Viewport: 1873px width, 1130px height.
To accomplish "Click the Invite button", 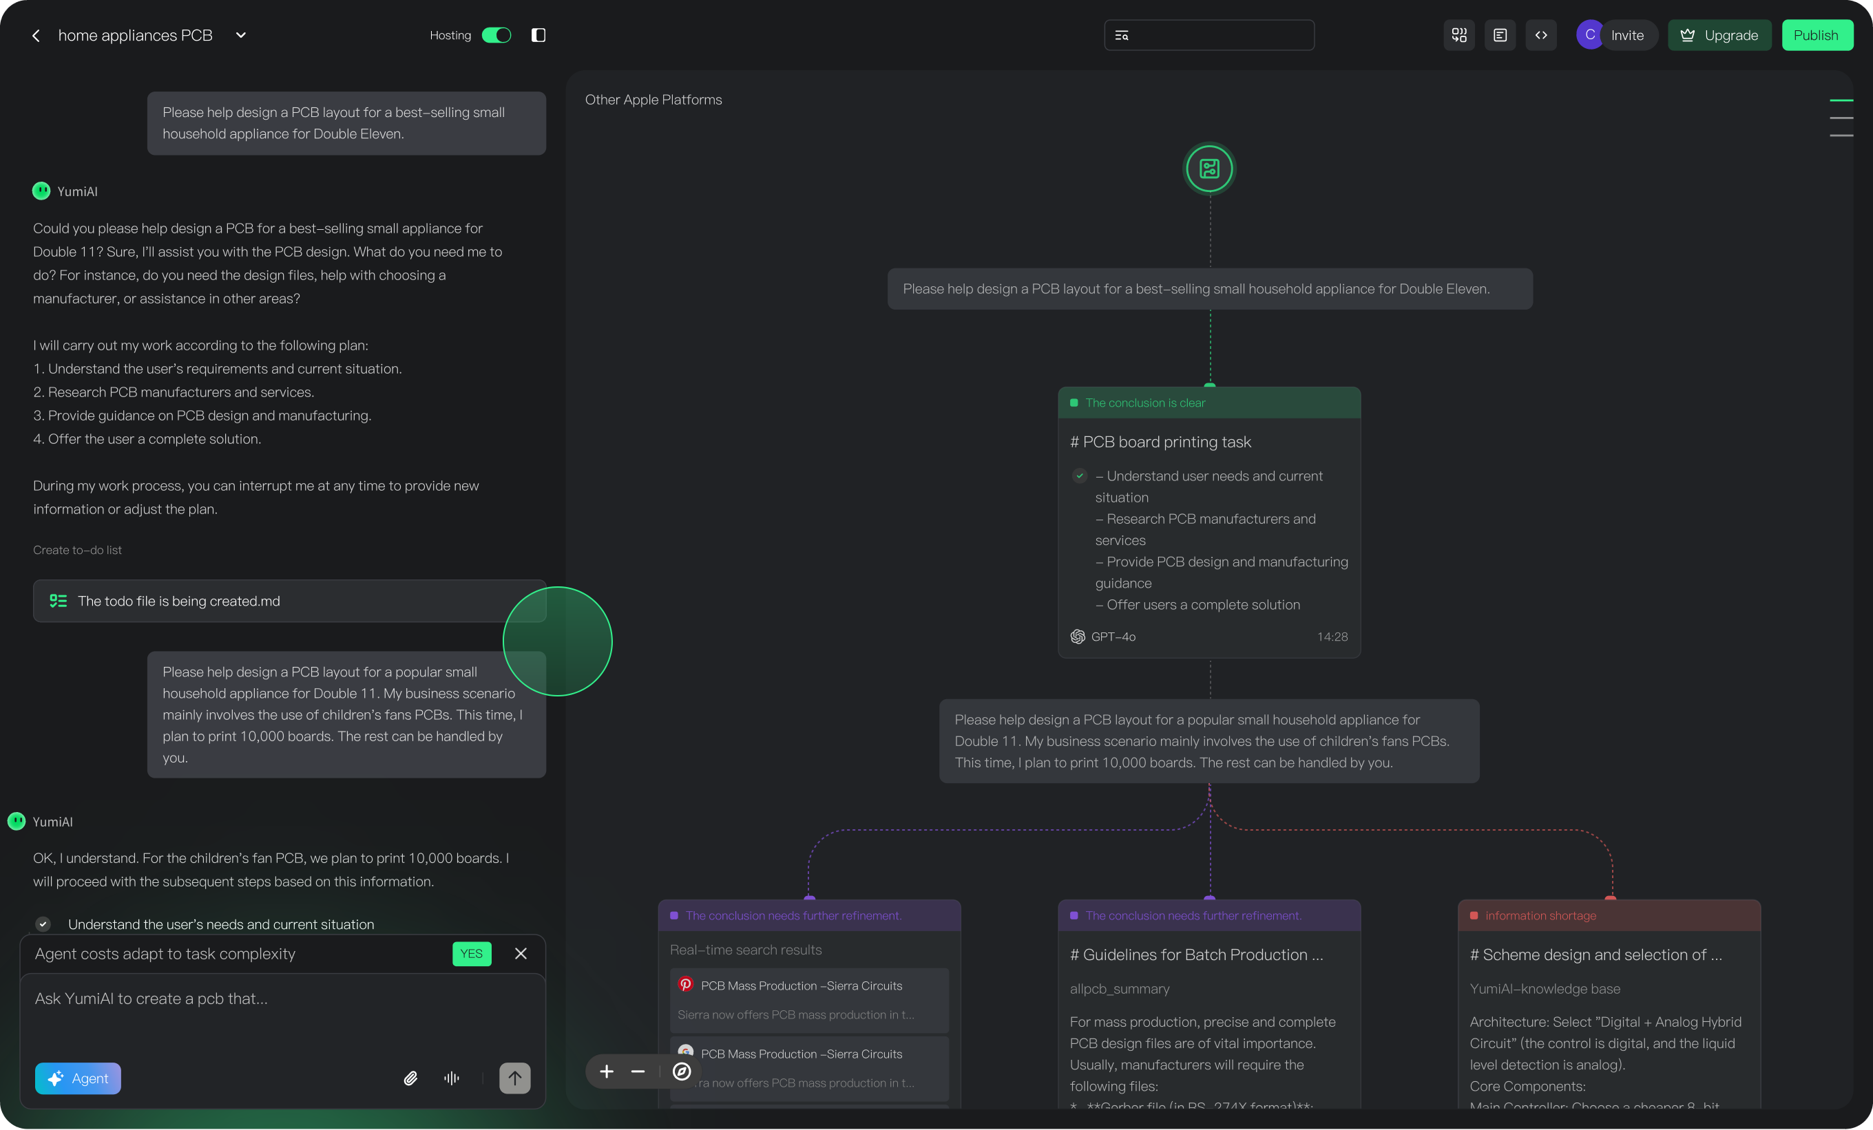I will pyautogui.click(x=1626, y=35).
